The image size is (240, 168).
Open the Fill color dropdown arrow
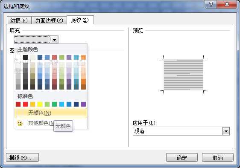click(55, 40)
